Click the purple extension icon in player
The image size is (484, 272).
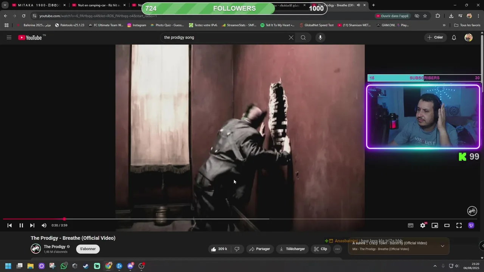[471, 226]
